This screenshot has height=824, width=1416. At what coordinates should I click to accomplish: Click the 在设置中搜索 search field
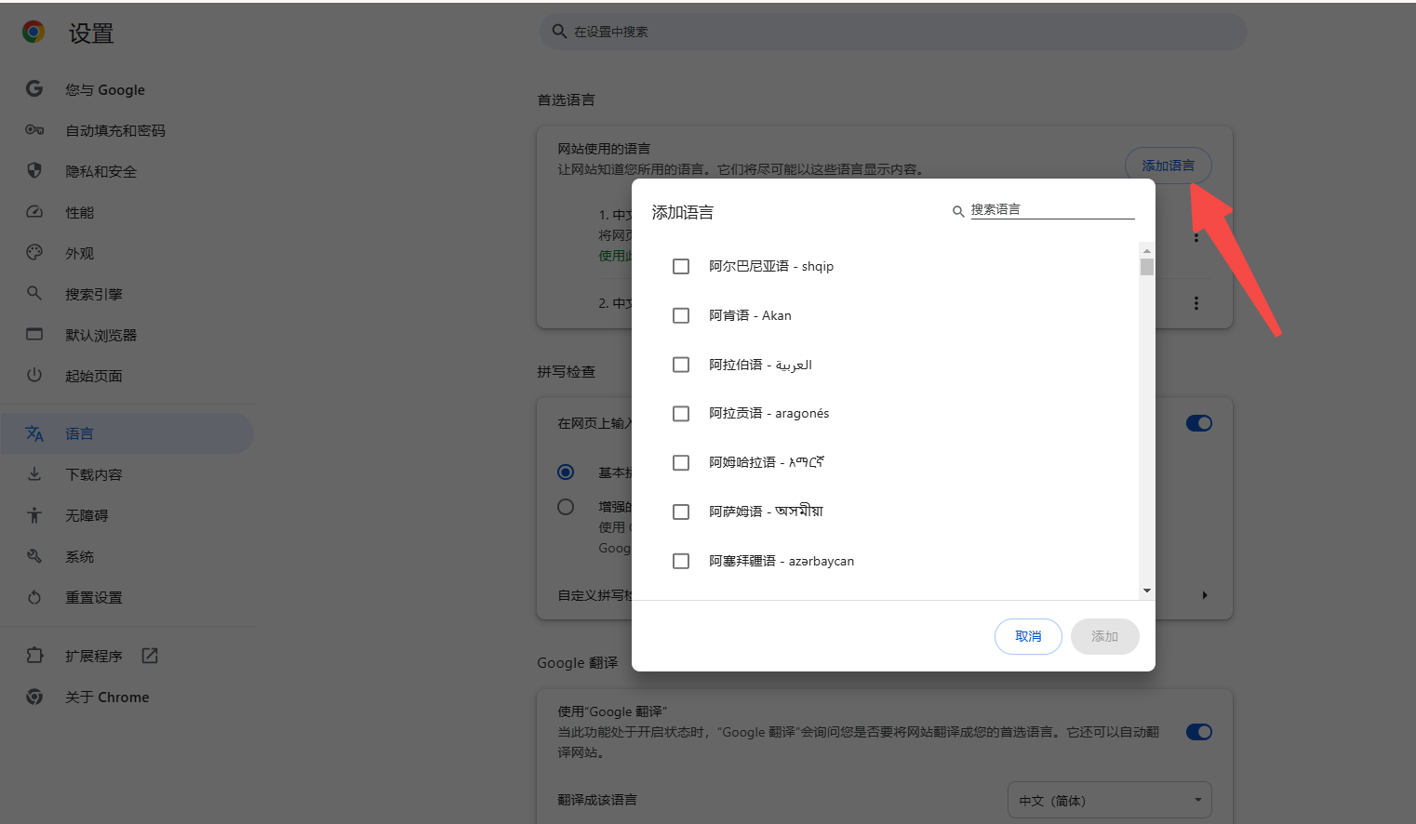tap(893, 32)
